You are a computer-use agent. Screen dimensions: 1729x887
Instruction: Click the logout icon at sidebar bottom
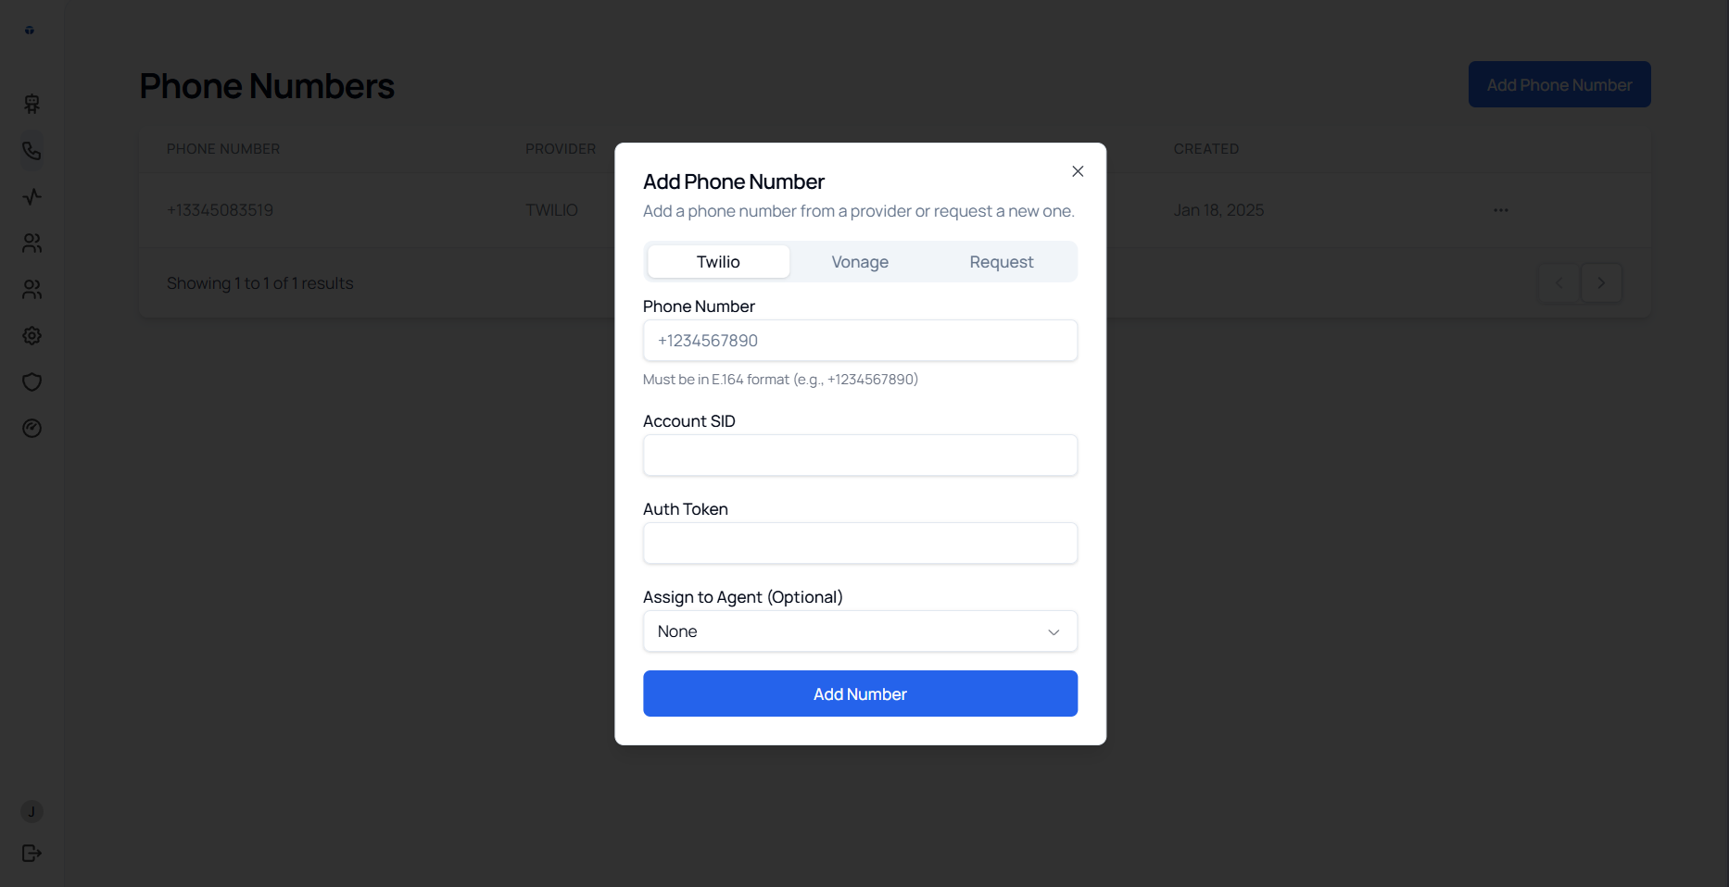click(x=32, y=853)
